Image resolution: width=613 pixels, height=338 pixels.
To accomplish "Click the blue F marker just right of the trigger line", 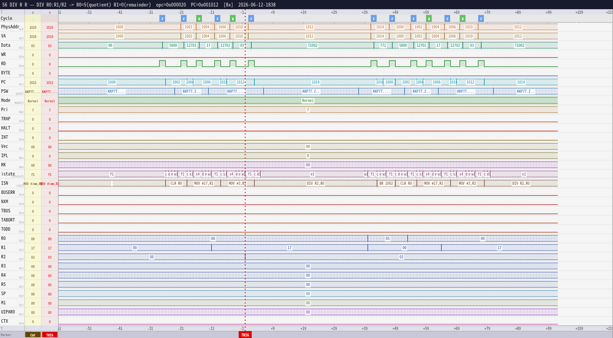I will tap(251, 19).
